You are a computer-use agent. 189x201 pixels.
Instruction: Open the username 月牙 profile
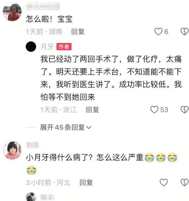click(47, 47)
